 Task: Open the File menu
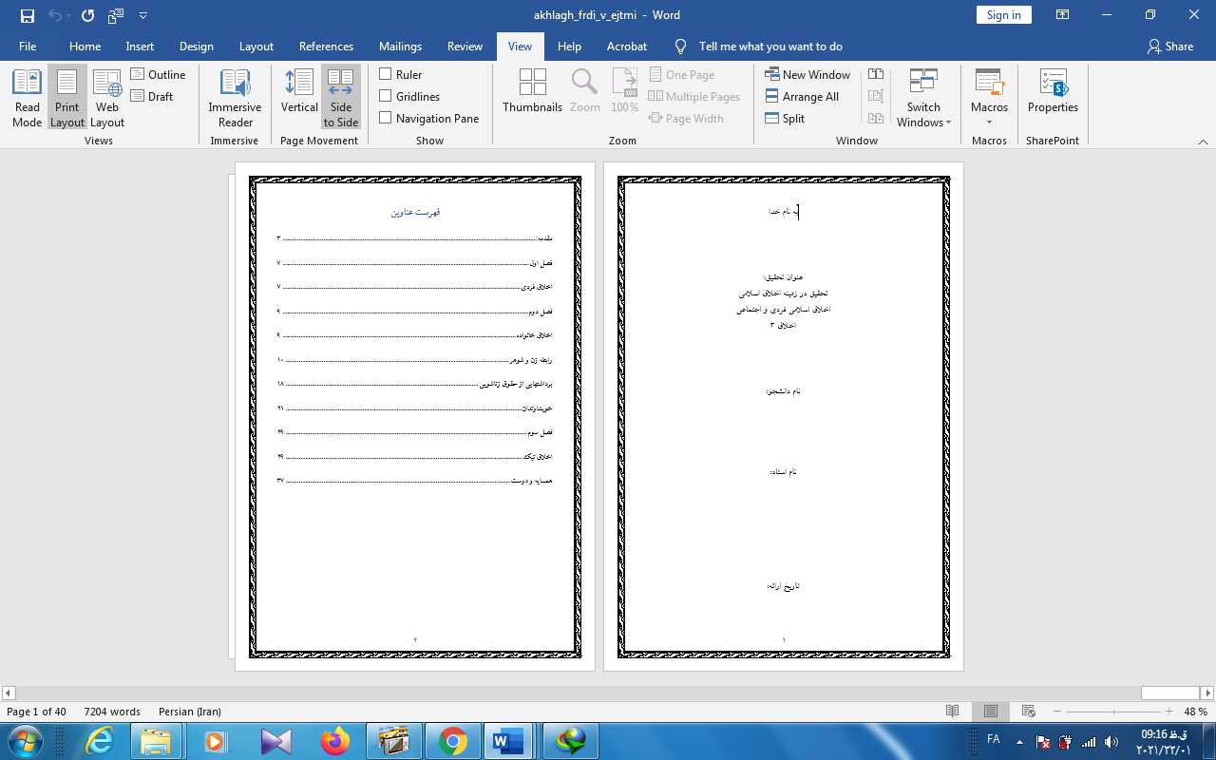coord(28,46)
